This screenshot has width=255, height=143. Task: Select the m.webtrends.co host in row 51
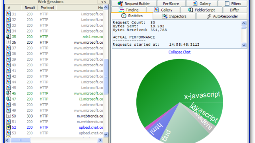click(x=90, y=122)
